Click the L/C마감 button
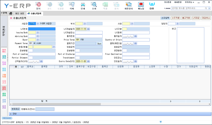212x125 pixels. click(196, 18)
